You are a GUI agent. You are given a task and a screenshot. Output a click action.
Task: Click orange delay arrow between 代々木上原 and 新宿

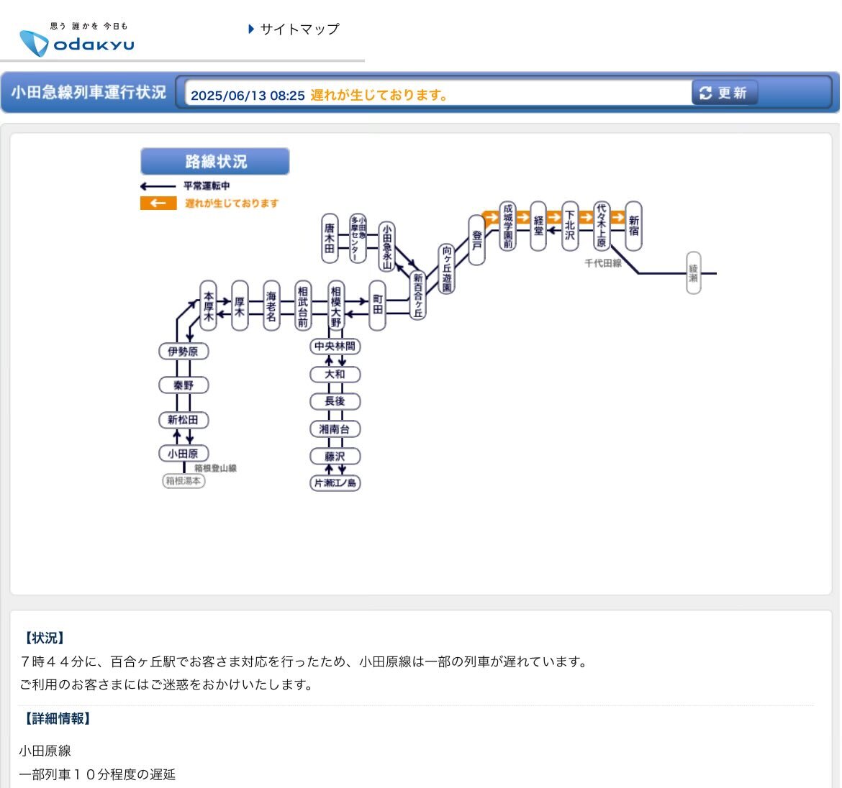tap(618, 217)
